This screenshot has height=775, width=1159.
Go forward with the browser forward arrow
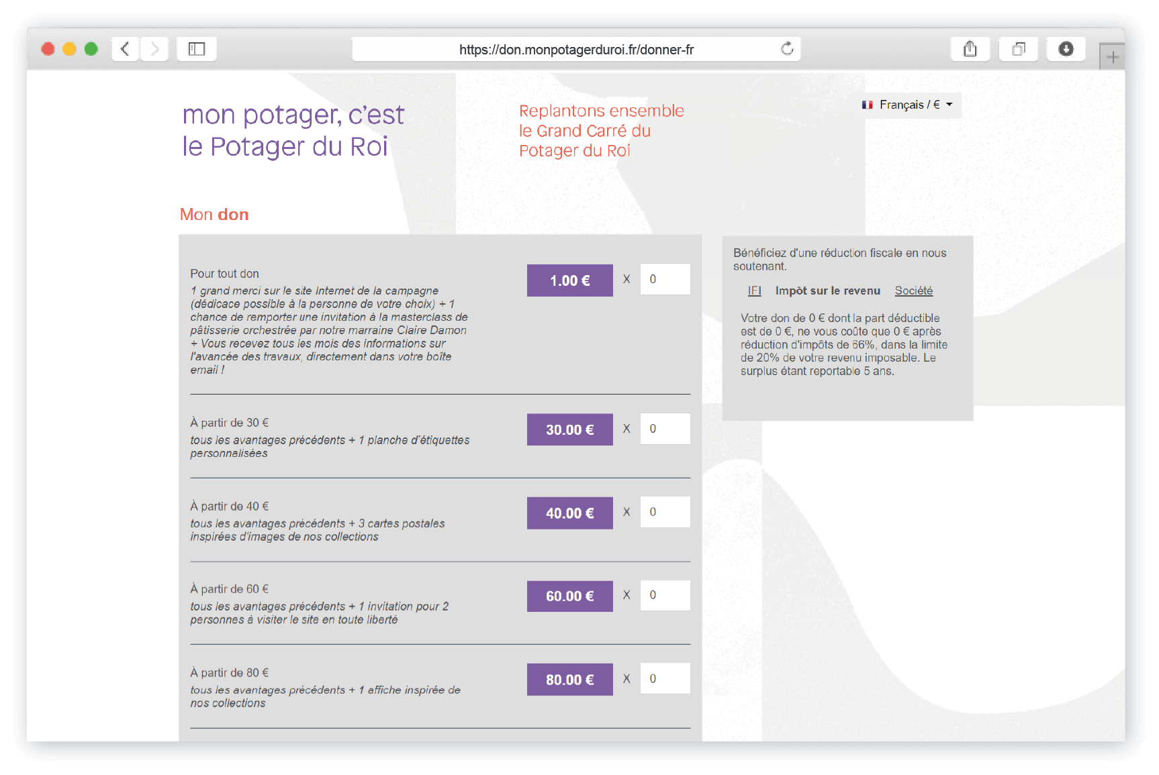(154, 49)
